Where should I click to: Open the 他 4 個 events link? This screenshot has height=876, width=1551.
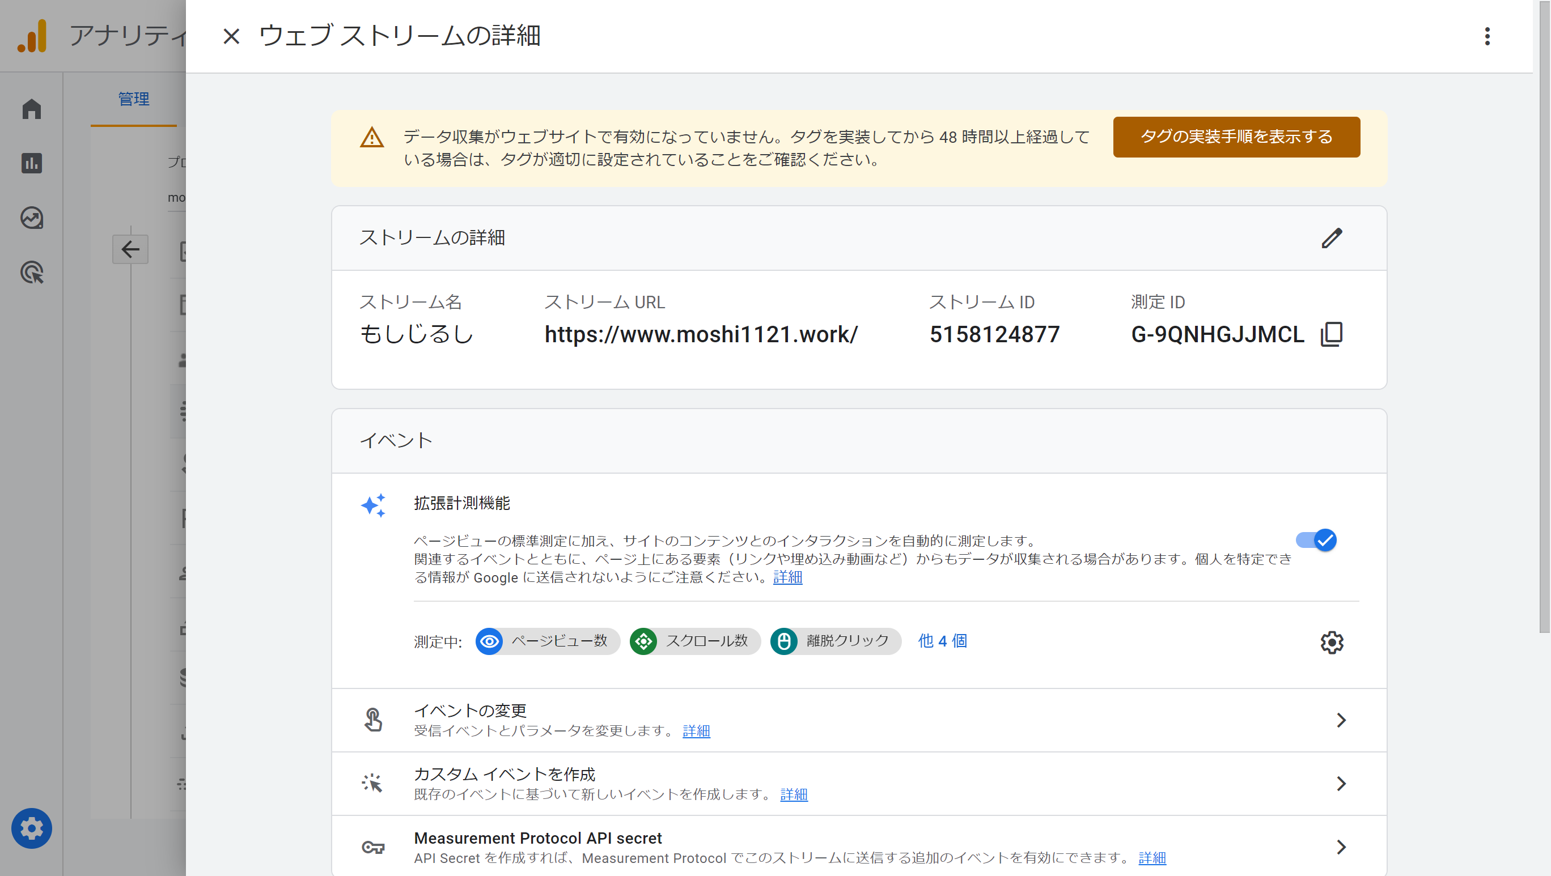pos(942,641)
